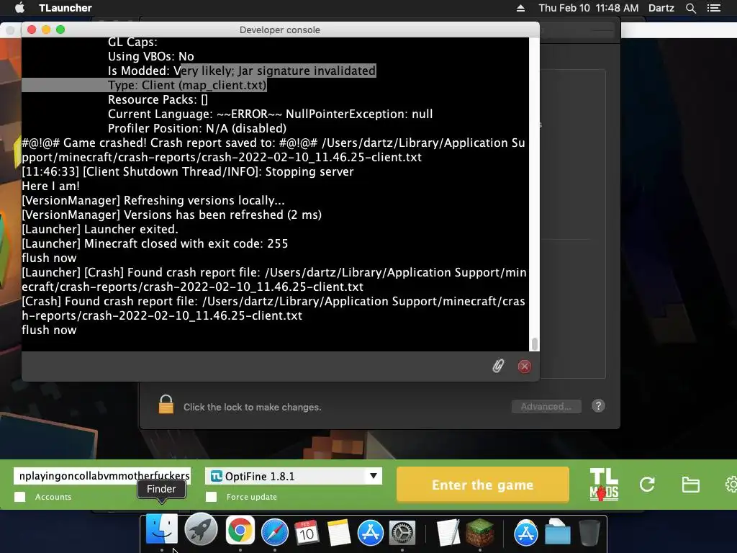Screen dimensions: 737x553
Task: Click the date and time in menu bar
Action: tap(589, 8)
